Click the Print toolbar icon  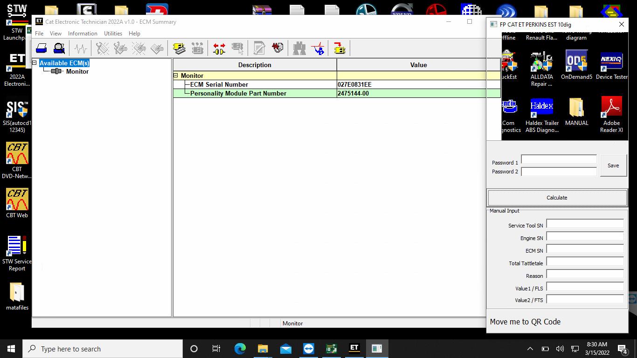[x=42, y=48]
